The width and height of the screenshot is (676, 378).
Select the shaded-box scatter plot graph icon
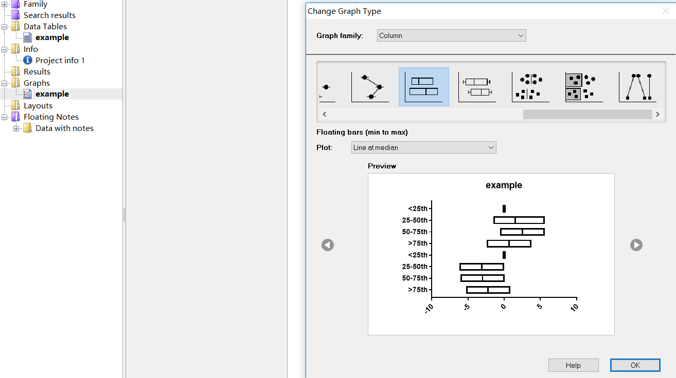point(584,87)
